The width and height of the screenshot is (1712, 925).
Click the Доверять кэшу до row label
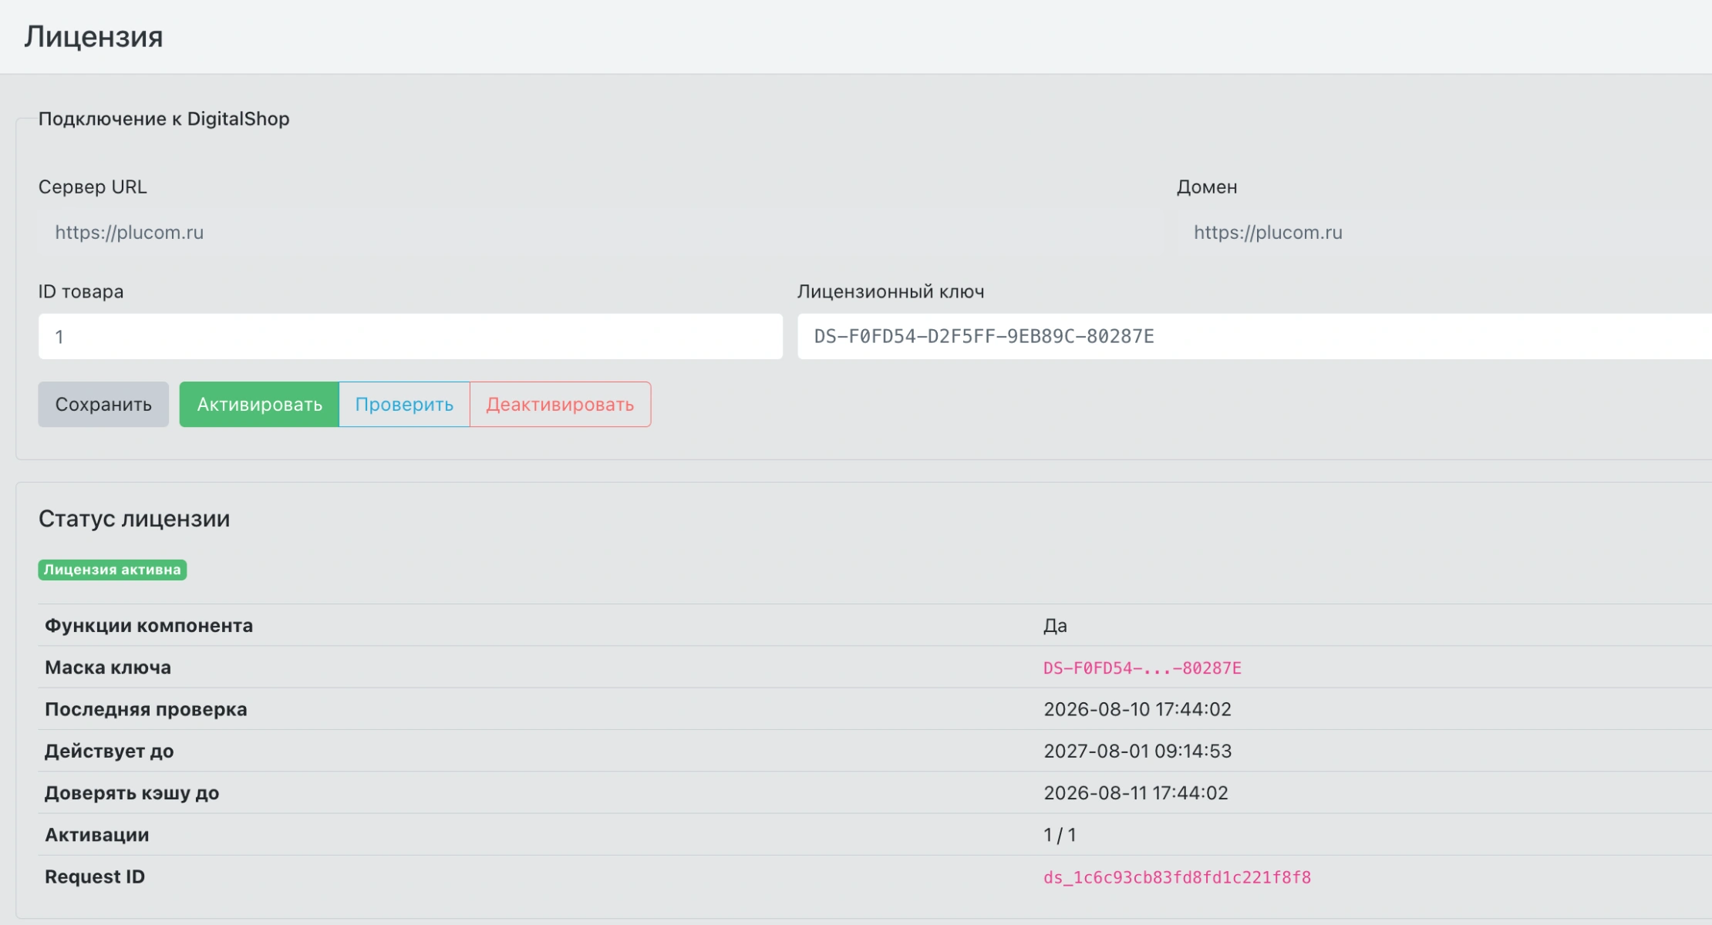click(132, 792)
